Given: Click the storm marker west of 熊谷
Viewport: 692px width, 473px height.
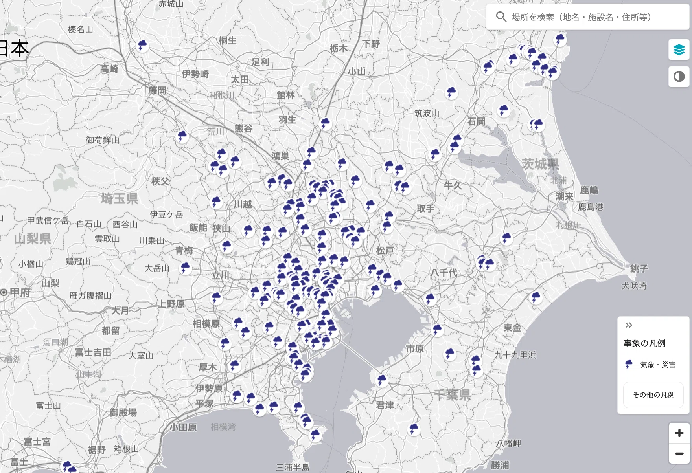Looking at the screenshot, I should [x=182, y=137].
